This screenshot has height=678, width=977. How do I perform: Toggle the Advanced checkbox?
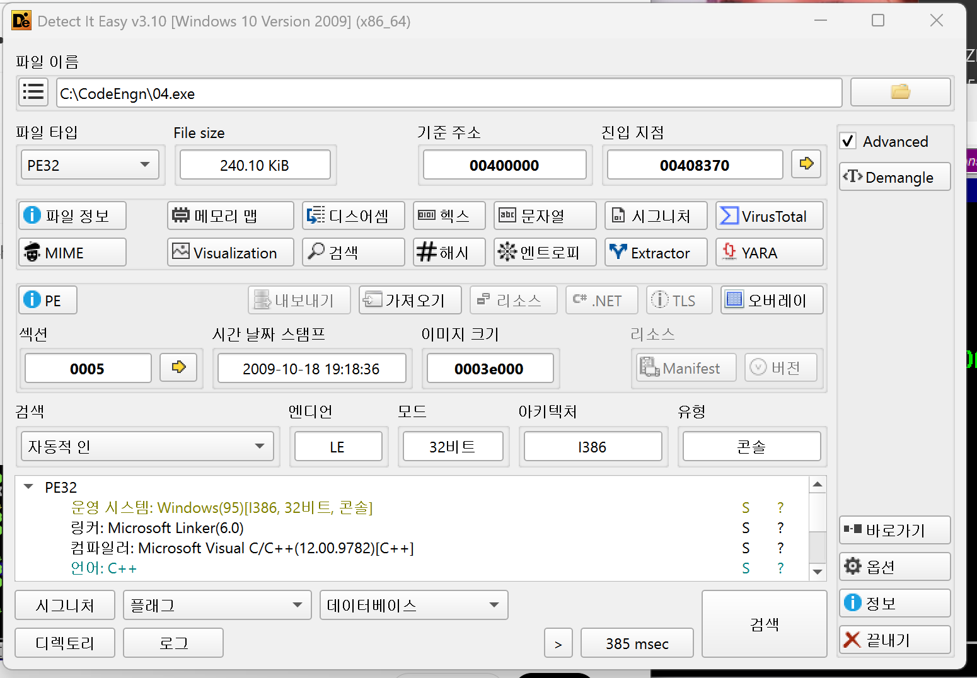[x=848, y=141]
